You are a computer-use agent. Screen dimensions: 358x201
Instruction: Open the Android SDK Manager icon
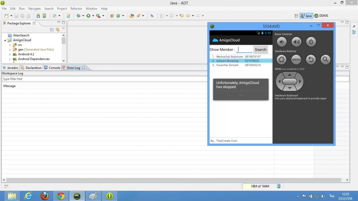(38, 16)
